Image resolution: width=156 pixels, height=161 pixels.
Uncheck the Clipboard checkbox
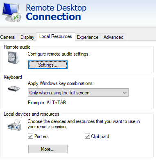(87, 136)
